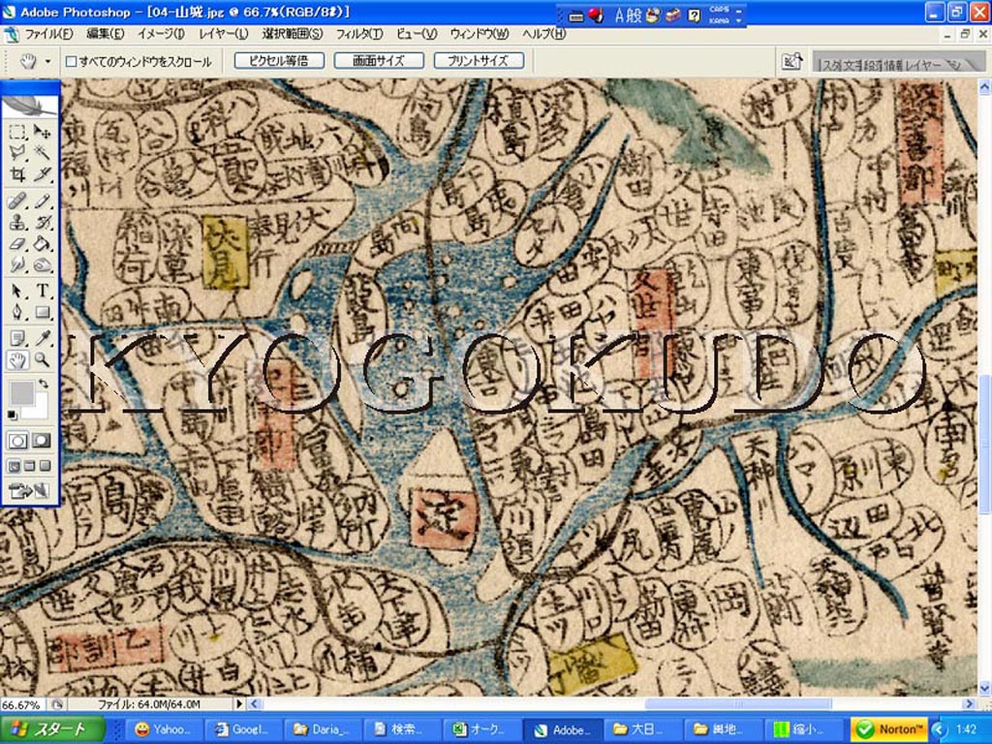Pick the Pencil tool in the toolbox
Screen dimensions: 992x744
[42, 201]
